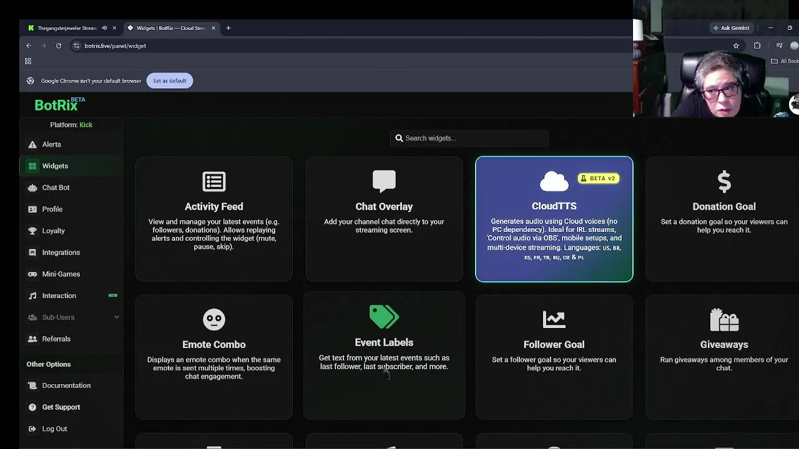This screenshot has width=799, height=449.
Task: Open Chrome apps grid icon
Action: point(28,61)
